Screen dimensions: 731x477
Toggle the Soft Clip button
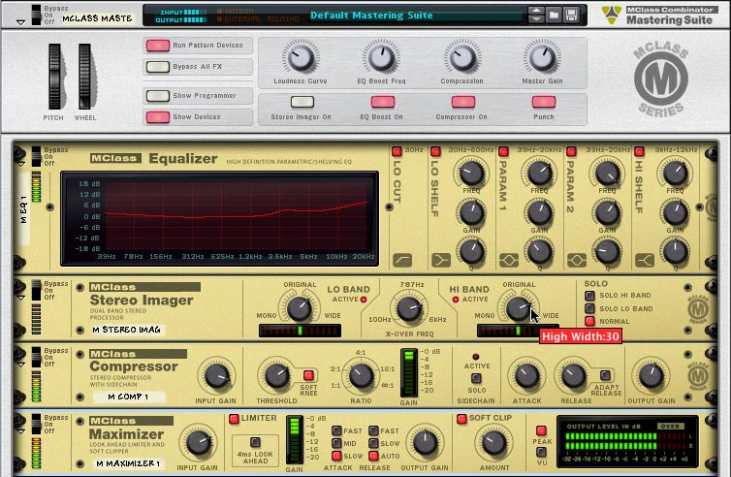pos(462,419)
